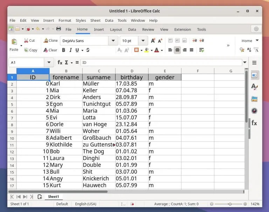The width and height of the screenshot is (269, 212).
Task: Click the Print icon in toolbar
Action: coord(58,28)
